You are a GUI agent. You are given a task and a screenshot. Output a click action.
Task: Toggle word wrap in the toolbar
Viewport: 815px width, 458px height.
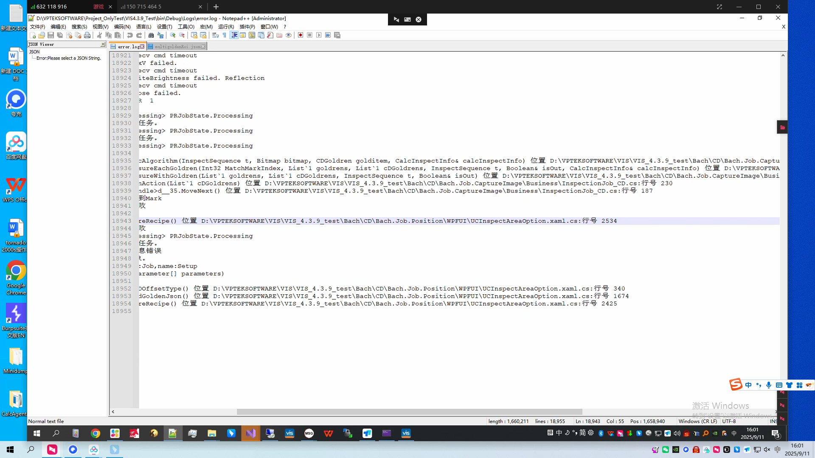pyautogui.click(x=215, y=35)
